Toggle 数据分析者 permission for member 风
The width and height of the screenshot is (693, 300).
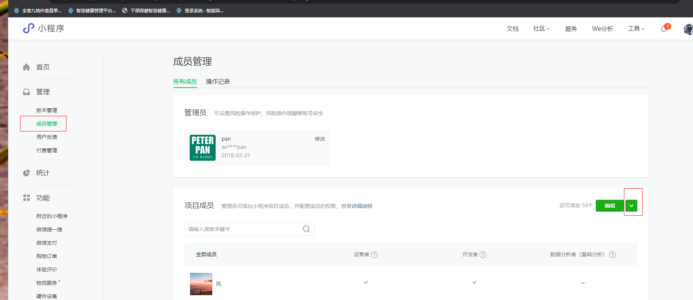(583, 283)
